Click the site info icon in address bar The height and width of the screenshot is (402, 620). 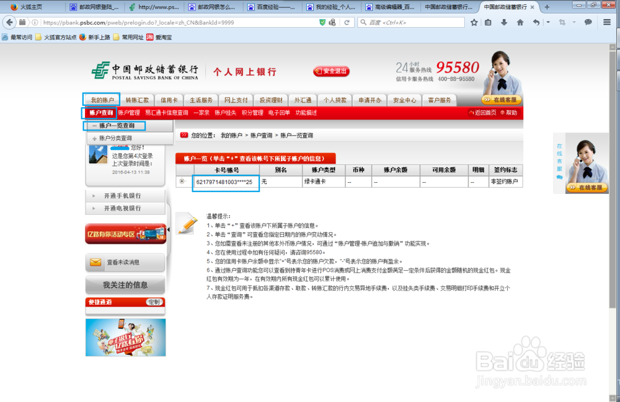[35, 22]
